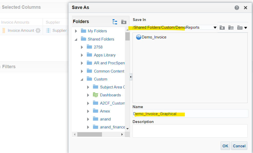This screenshot has height=153, width=253.
Task: Click the Name input field
Action: pyautogui.click(x=190, y=114)
